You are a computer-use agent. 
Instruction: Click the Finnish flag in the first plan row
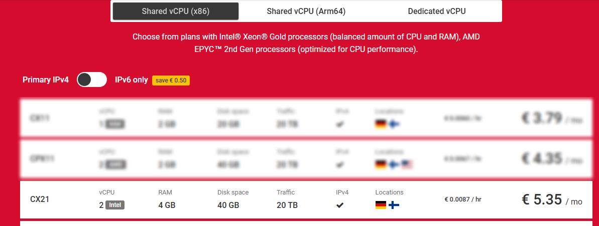[x=394, y=123]
